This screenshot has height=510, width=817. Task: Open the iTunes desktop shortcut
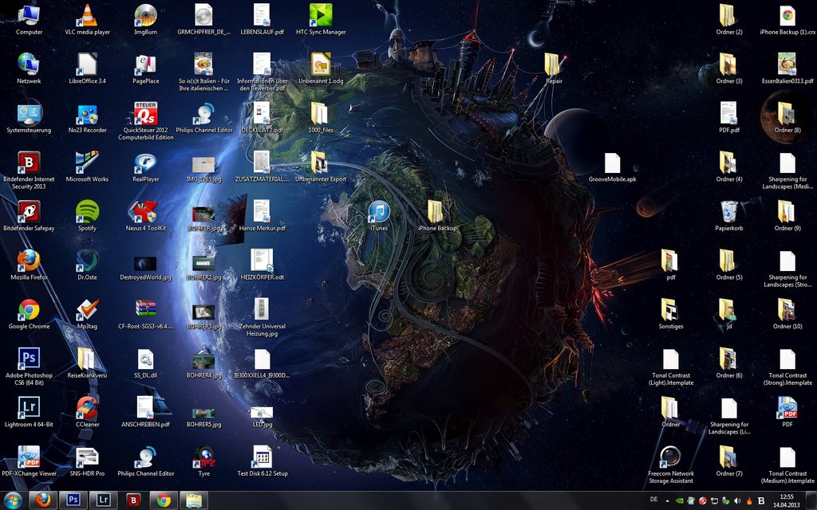tap(379, 212)
